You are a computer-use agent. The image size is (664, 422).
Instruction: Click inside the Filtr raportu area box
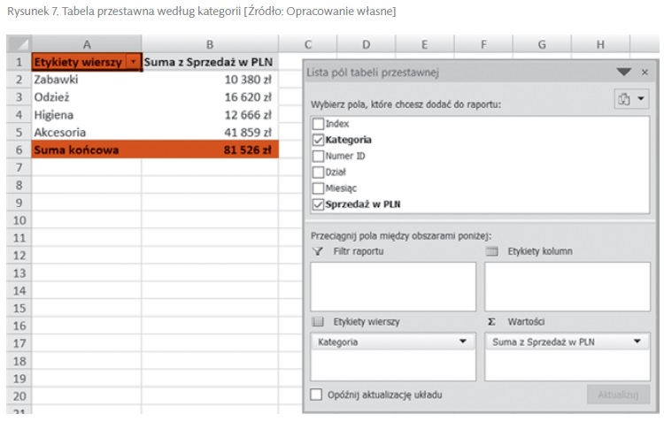click(x=393, y=286)
